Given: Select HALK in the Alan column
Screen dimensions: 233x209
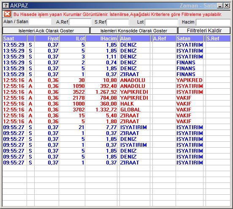Looking at the screenshot, I should (127, 103).
